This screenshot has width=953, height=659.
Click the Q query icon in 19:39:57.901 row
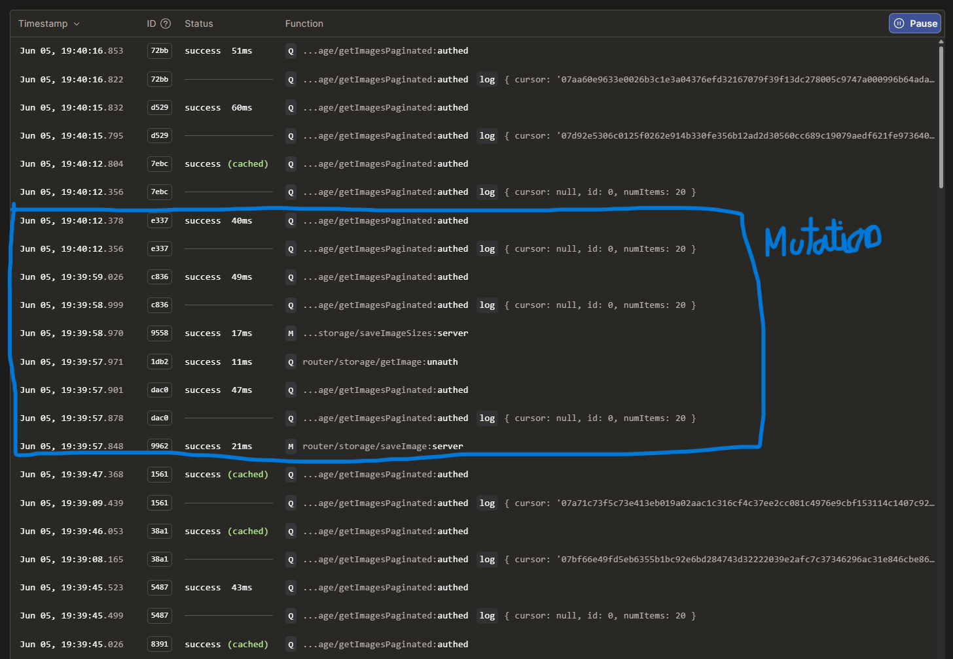tap(291, 390)
